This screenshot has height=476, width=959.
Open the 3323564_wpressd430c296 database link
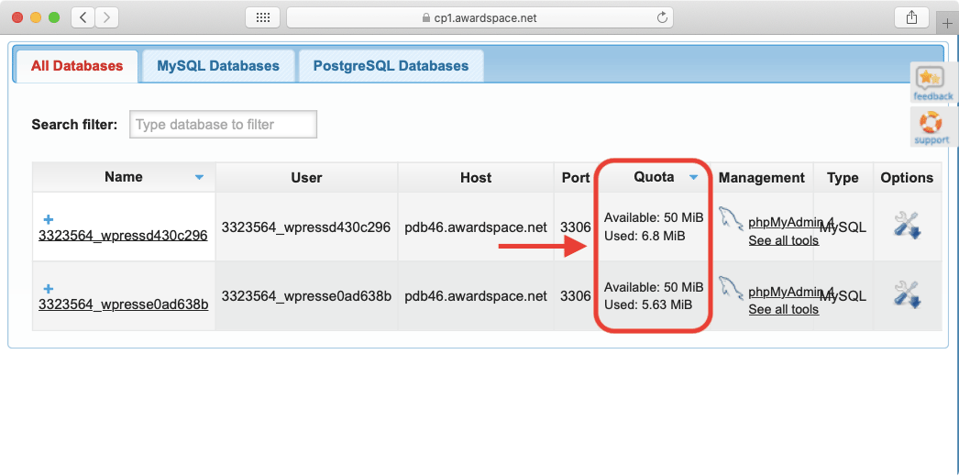coord(123,235)
